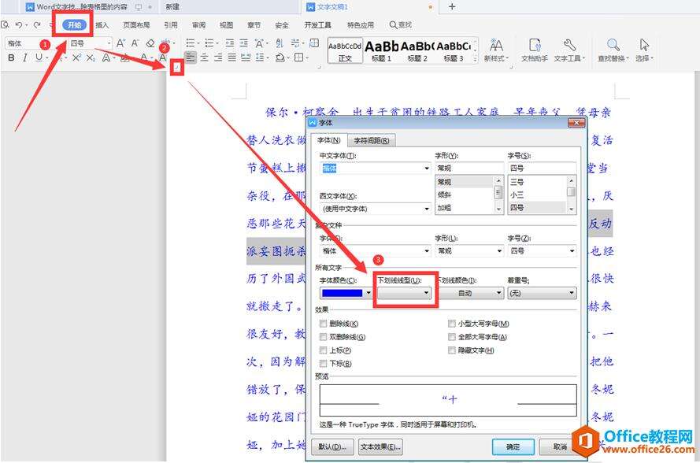Click the undo arrow icon
This screenshot has width=700, height=463.
pos(17,24)
